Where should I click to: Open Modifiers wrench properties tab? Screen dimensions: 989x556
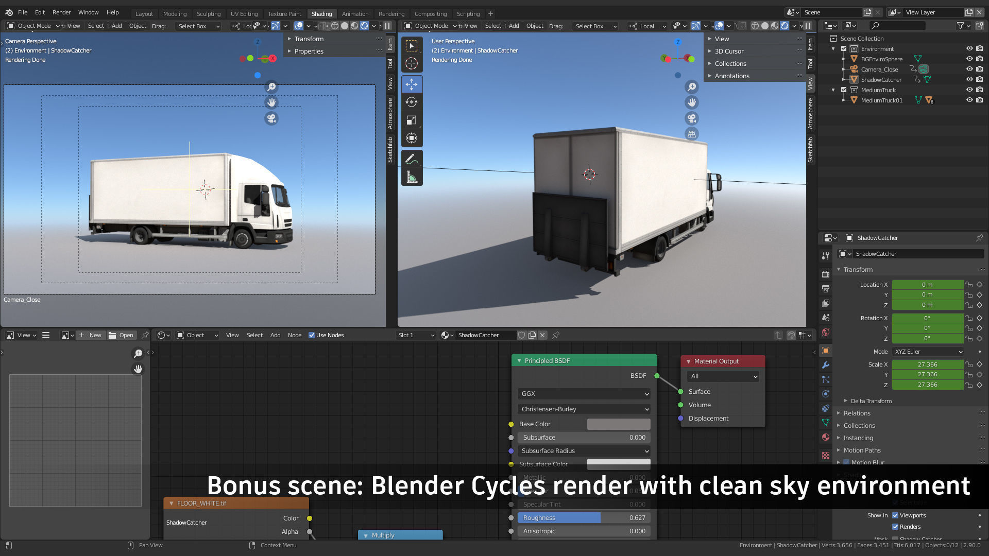point(826,365)
